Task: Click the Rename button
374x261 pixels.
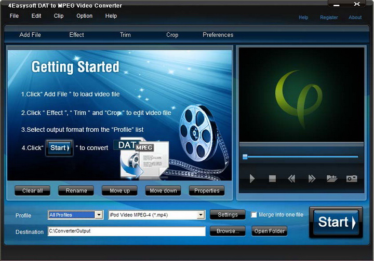Action: 76,190
